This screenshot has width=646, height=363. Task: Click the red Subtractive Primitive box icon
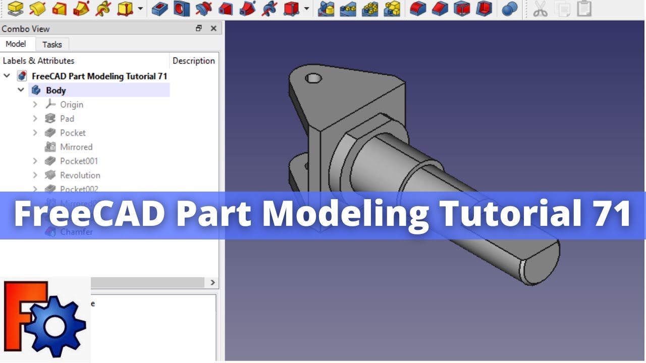(291, 8)
